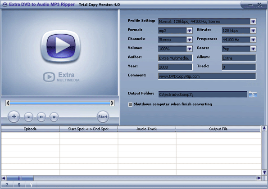Click the Episode column header
This screenshot has height=189, width=268.
click(x=30, y=129)
